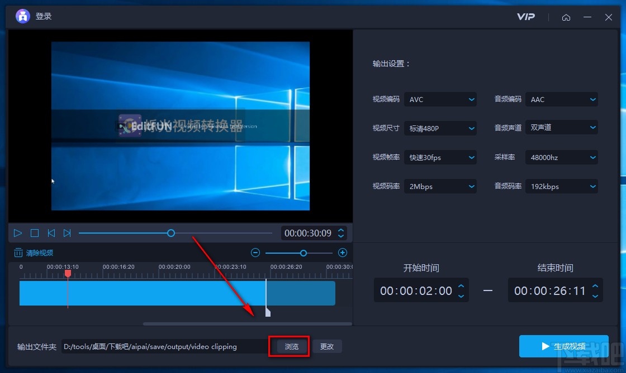Viewport: 626px width, 373px height.
Task: Increase current playback time with up arrow
Action: tap(341, 230)
